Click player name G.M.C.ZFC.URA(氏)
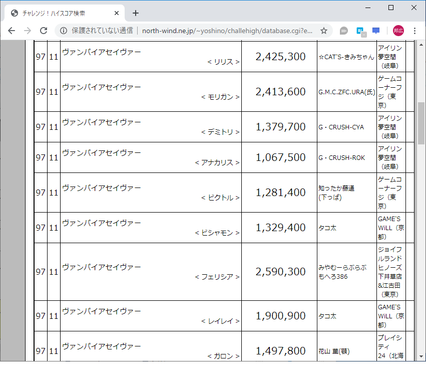This screenshot has height=369, width=426. [x=347, y=92]
